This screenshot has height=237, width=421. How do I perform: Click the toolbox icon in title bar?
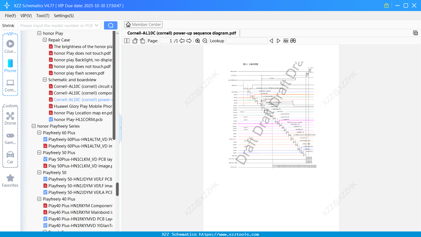click(x=386, y=6)
